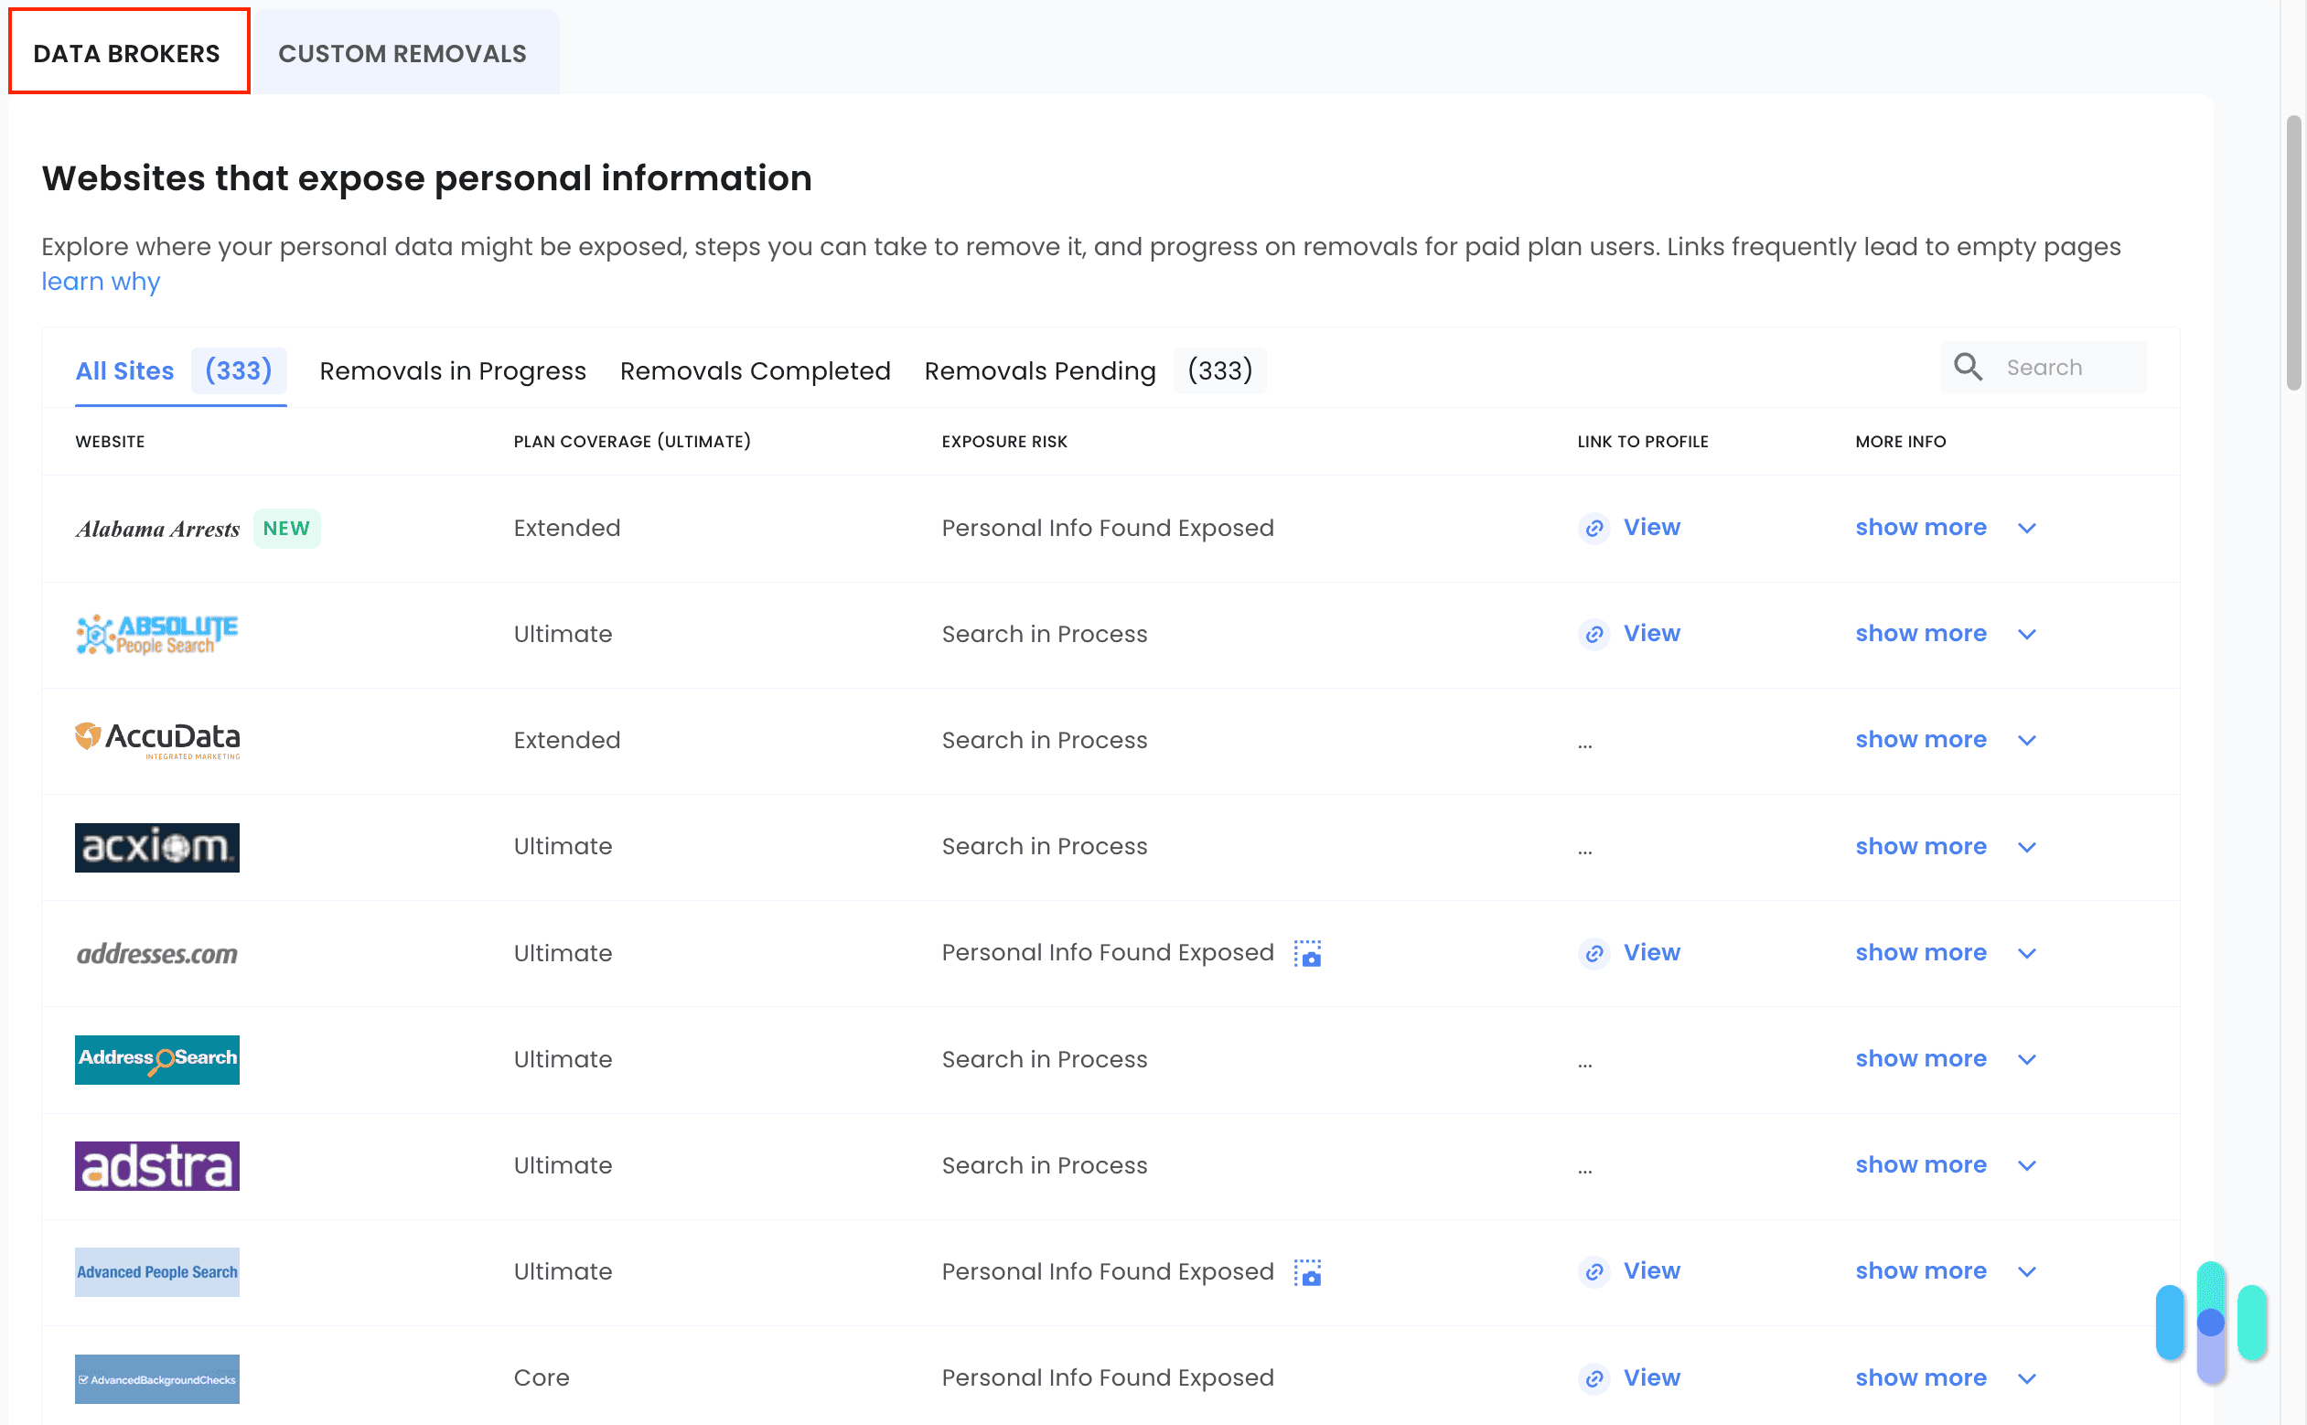Click View for Advanced People Search
The height and width of the screenshot is (1425, 2307).
[x=1651, y=1271]
